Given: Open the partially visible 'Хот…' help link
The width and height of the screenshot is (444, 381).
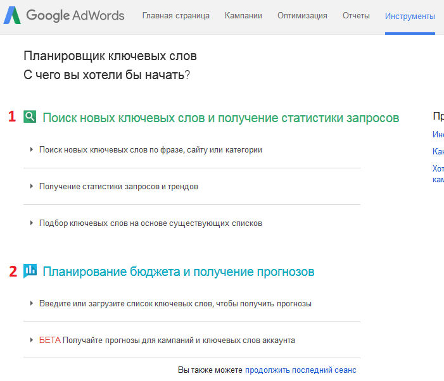Looking at the screenshot, I should click(x=438, y=168).
